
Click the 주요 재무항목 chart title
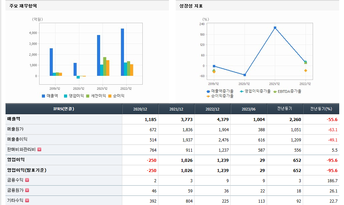coord(23,6)
